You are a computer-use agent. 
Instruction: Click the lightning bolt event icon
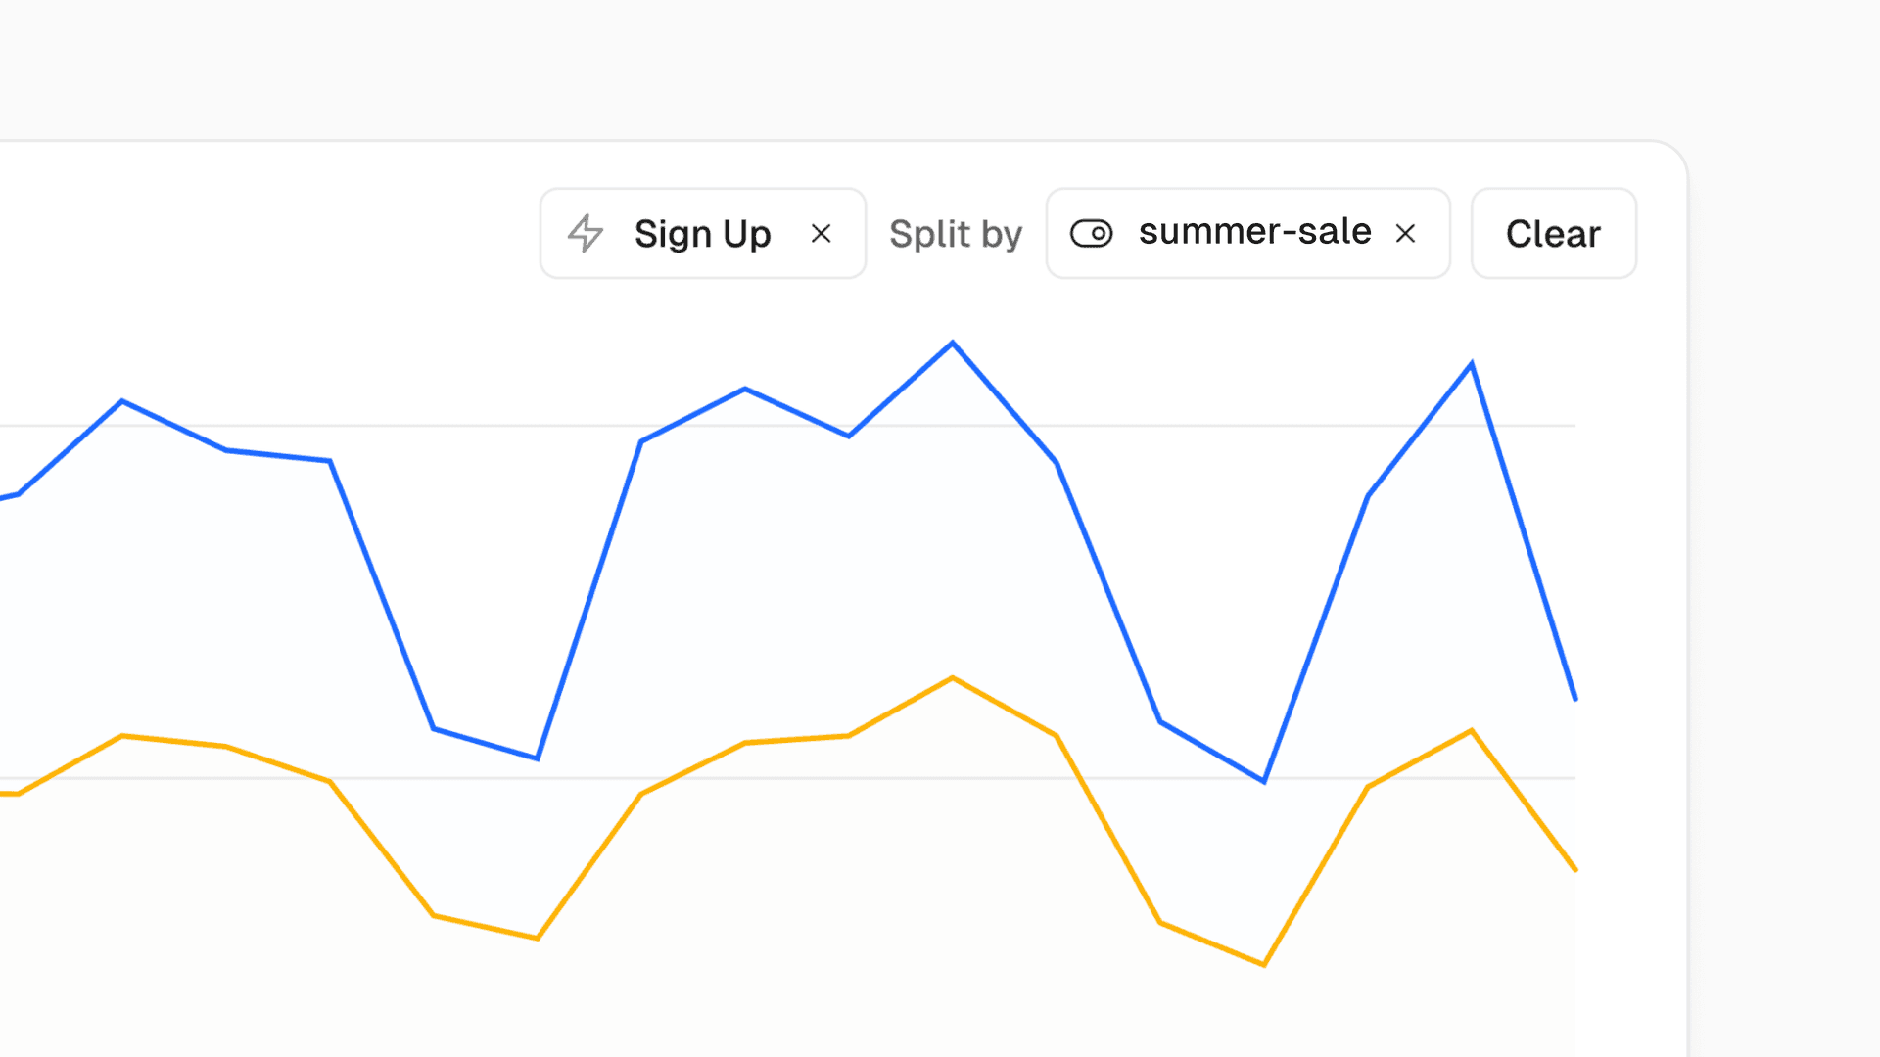586,234
